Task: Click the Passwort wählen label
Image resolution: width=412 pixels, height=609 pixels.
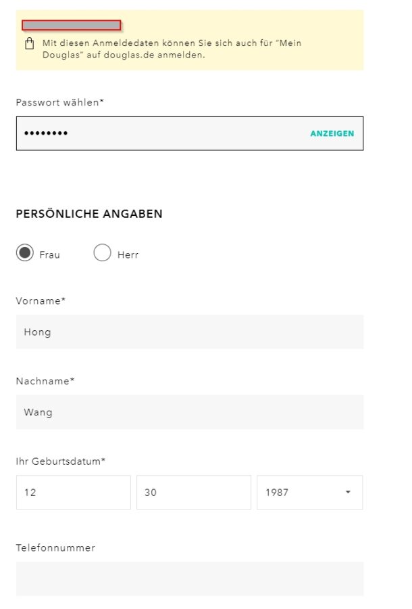Action: coord(60,103)
